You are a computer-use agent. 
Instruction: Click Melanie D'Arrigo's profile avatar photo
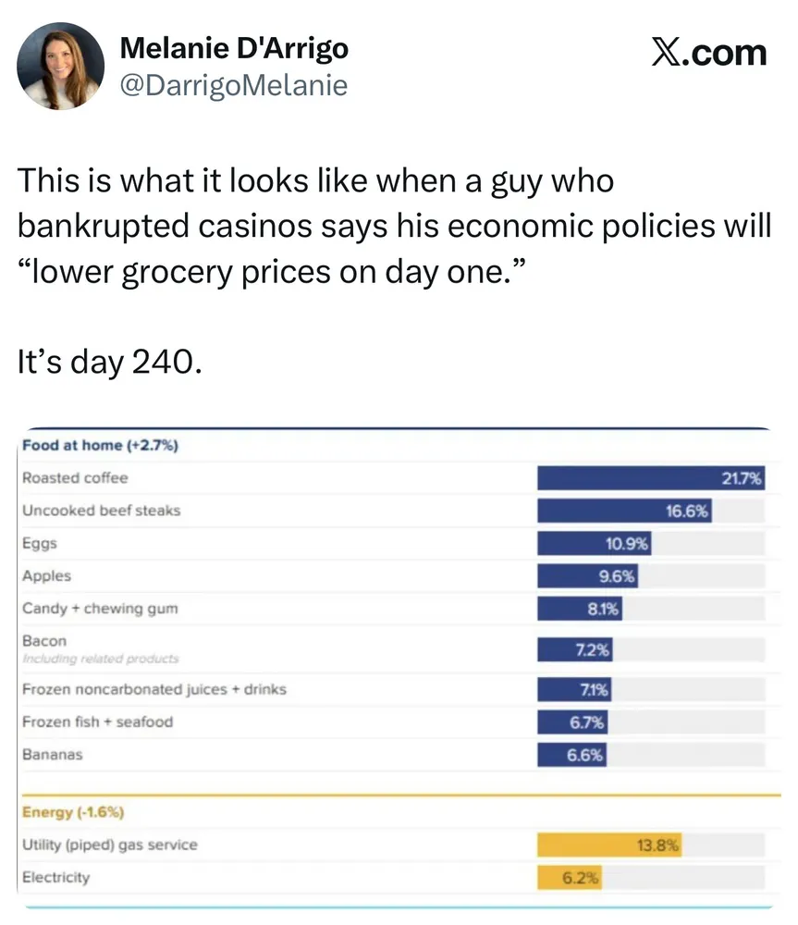pos(61,65)
